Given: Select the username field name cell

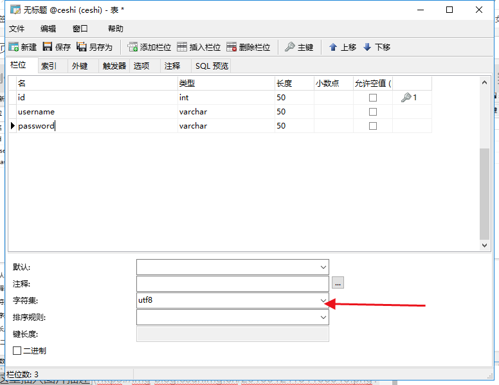Looking at the screenshot, I should click(97, 112).
